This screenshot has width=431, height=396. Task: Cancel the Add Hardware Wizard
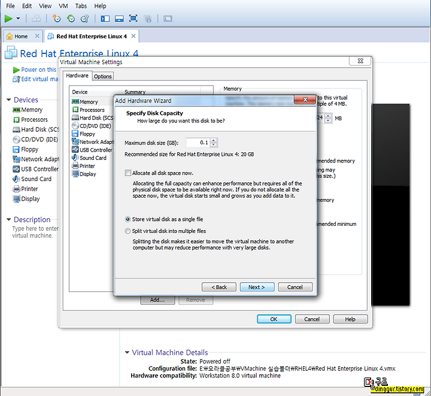click(295, 287)
